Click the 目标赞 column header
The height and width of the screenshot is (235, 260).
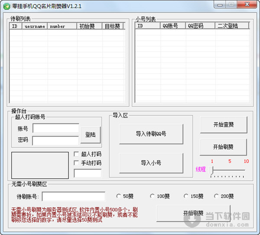point(113,26)
